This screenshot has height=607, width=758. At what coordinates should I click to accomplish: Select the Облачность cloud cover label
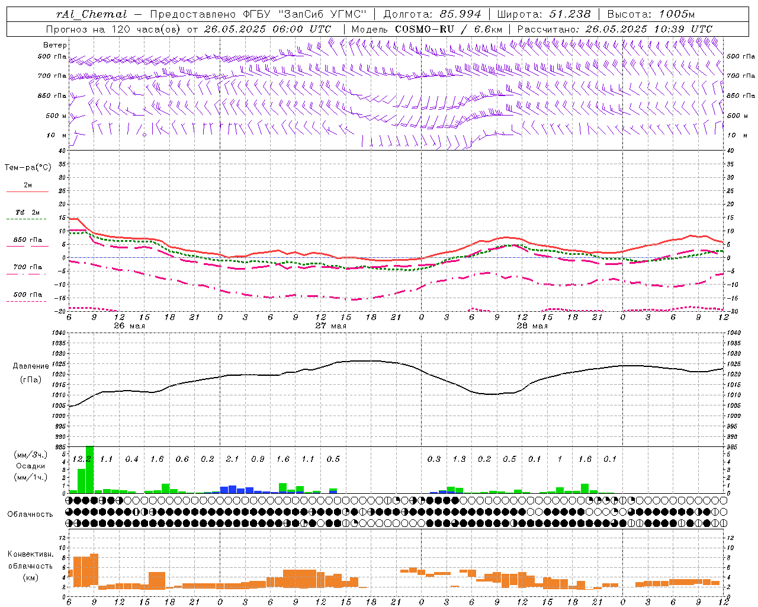coord(30,515)
